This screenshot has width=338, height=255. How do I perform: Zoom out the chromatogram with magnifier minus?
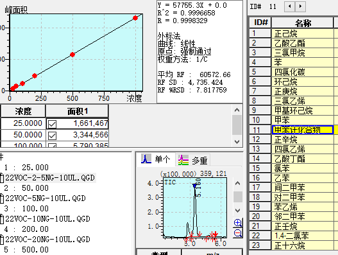click(x=238, y=233)
